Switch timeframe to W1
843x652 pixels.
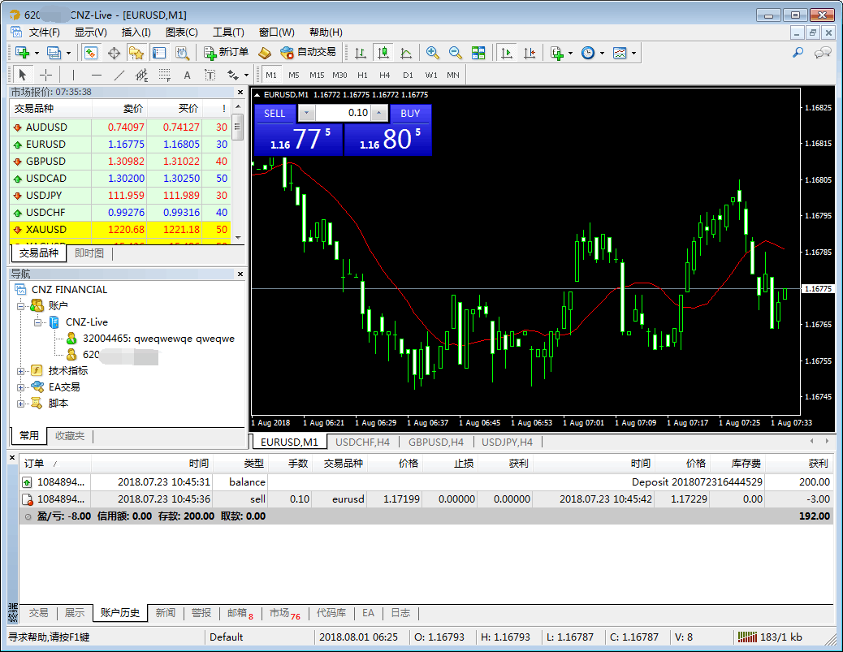(431, 75)
